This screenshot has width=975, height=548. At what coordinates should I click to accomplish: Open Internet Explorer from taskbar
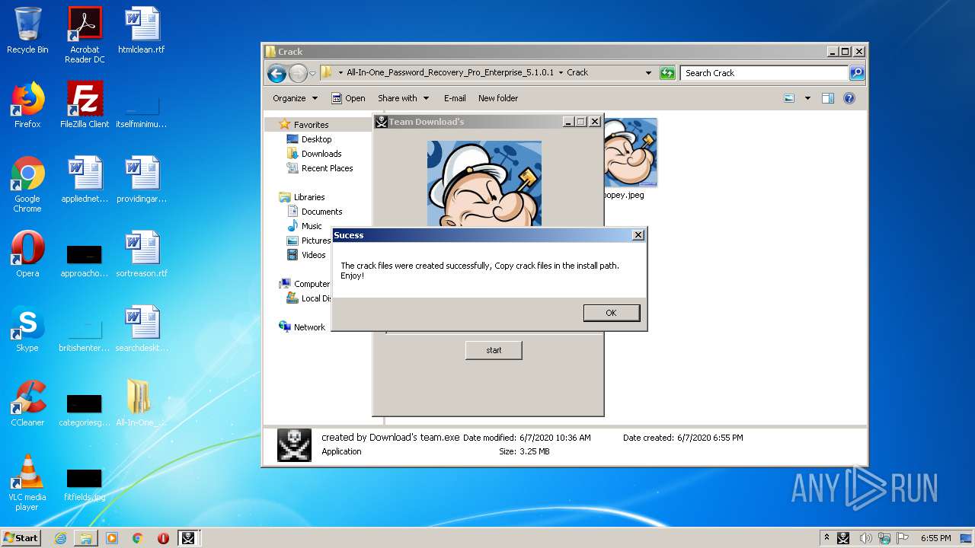click(60, 538)
